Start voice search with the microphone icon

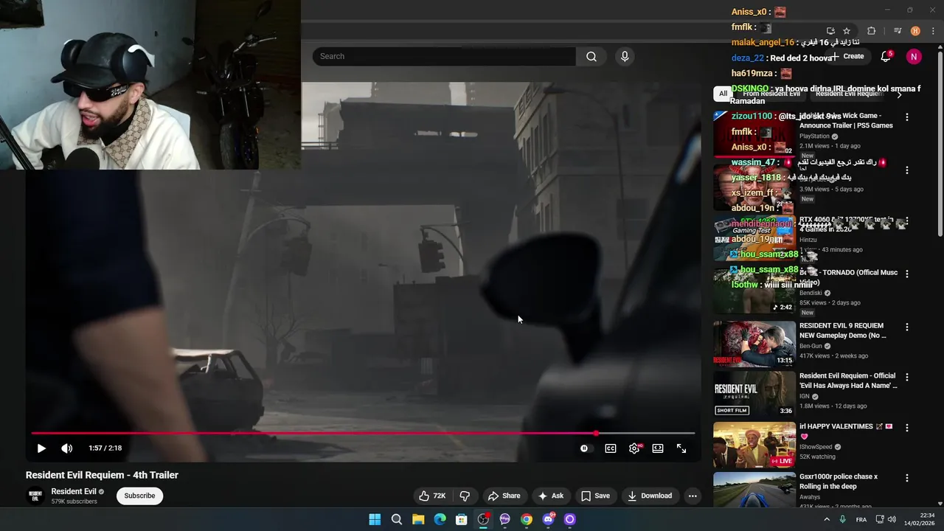[625, 56]
